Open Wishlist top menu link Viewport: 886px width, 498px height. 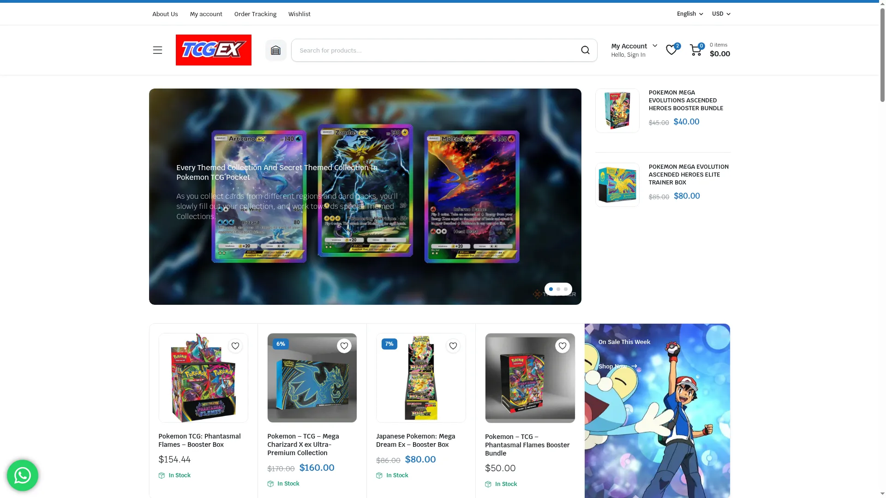[x=299, y=14]
